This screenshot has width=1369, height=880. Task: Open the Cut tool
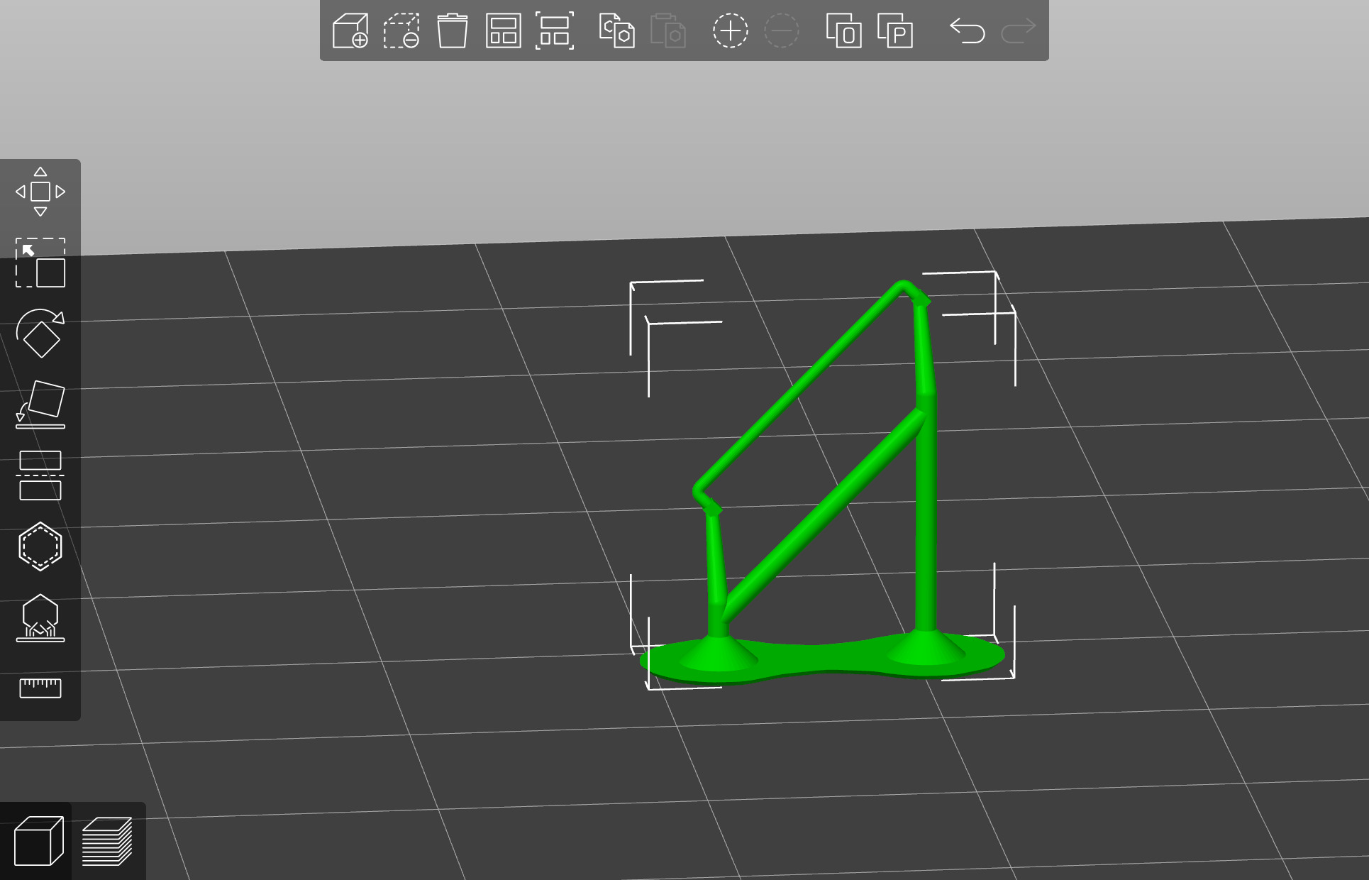(x=40, y=475)
